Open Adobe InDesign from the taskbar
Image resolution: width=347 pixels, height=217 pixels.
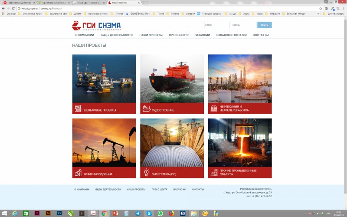(x=37, y=214)
